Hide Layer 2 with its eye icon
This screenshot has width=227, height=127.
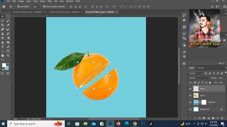coord(190,89)
